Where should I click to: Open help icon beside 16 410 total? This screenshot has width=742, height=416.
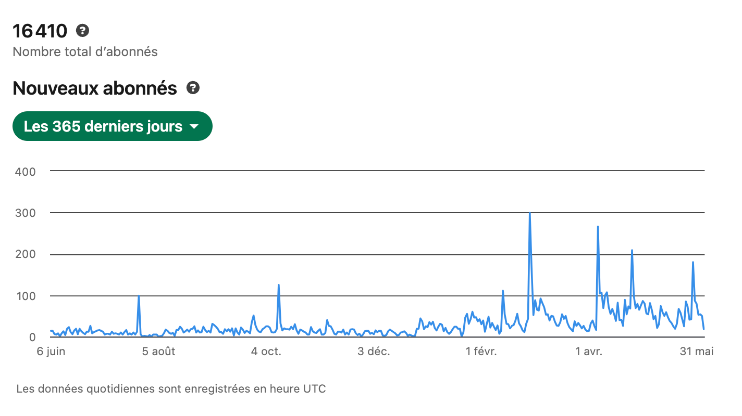point(82,31)
